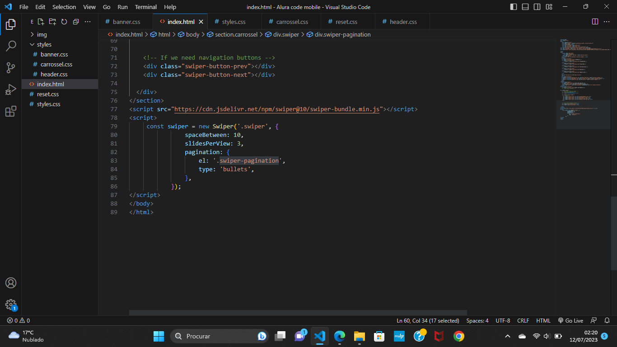
Task: Open the Explorer view in activity bar
Action: (11, 24)
